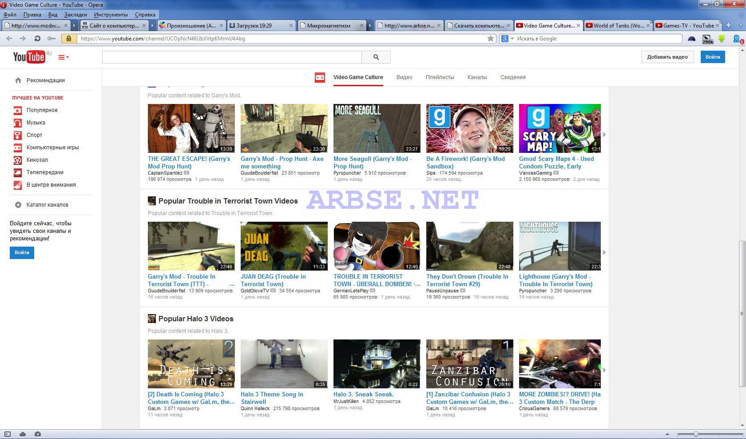The image size is (746, 439).
Task: Open Popular Halo 3 Videos heading
Action: tap(196, 319)
